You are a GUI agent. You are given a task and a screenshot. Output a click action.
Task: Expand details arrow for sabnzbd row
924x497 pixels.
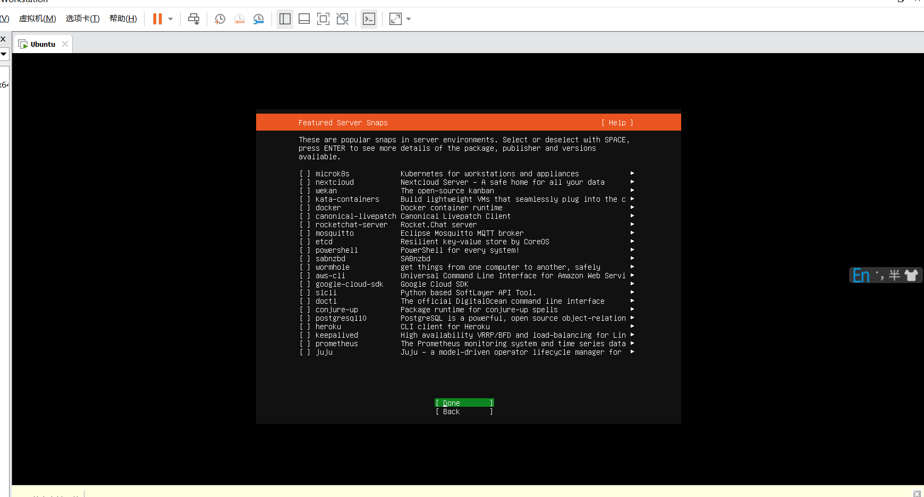pos(632,258)
